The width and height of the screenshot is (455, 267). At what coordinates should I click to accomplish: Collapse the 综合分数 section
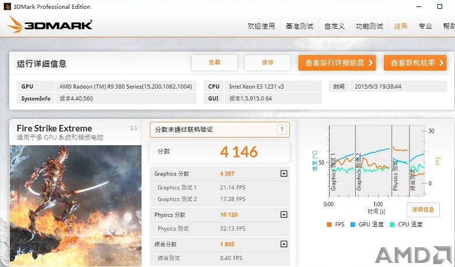284,244
